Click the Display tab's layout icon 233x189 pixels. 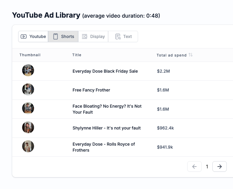[85, 36]
